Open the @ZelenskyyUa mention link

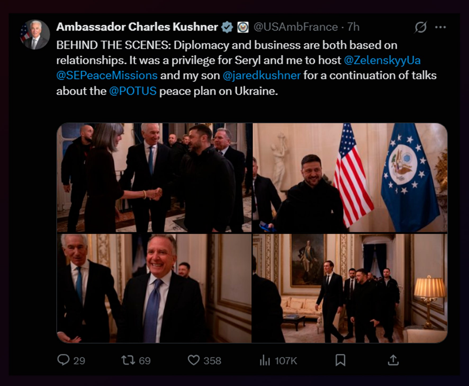pyautogui.click(x=382, y=61)
